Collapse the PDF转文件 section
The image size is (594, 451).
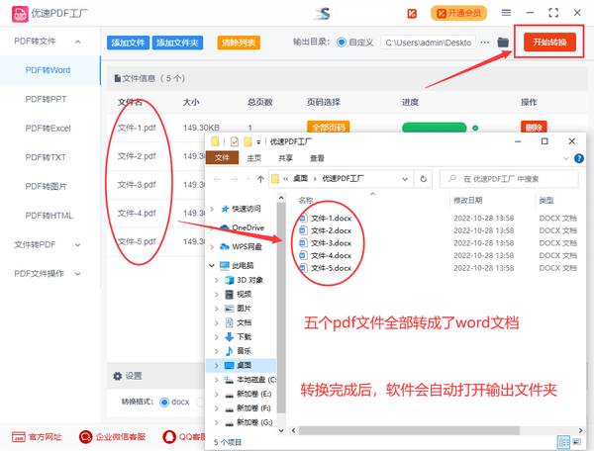77,42
